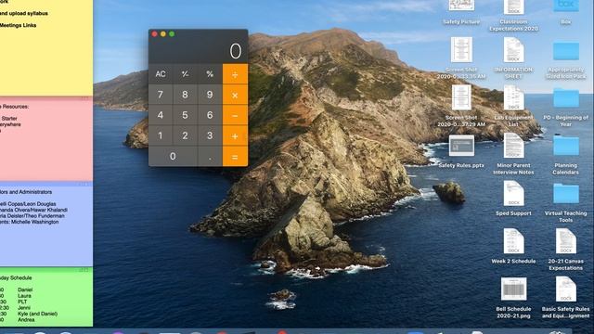Toggle the plus/minus sign key
Viewport: 594px width, 334px height.
point(185,74)
